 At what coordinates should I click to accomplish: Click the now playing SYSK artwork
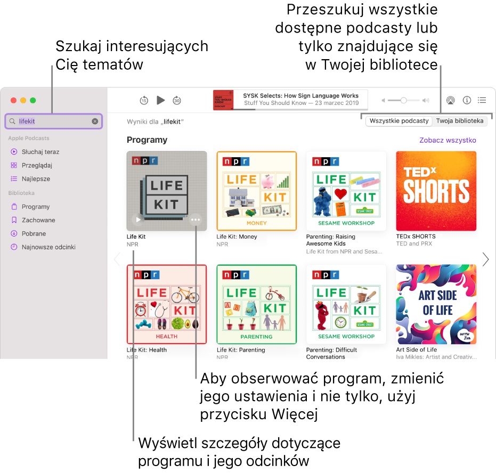tap(223, 100)
